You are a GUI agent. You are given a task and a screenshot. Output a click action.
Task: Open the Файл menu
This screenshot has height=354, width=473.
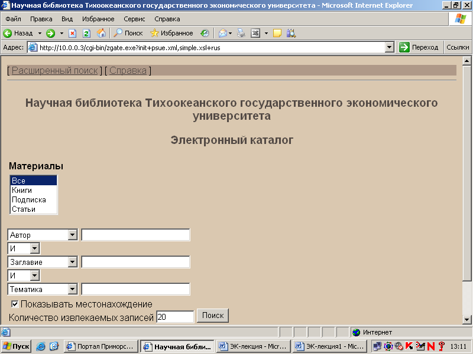point(13,19)
